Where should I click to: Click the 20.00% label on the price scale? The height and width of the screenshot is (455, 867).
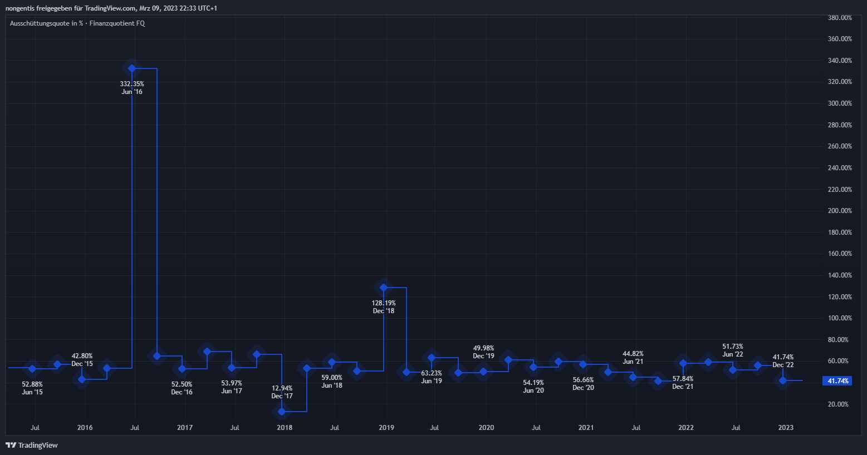840,404
